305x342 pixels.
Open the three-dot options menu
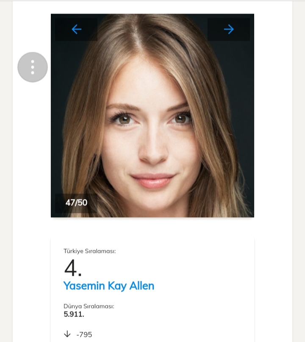pyautogui.click(x=33, y=67)
